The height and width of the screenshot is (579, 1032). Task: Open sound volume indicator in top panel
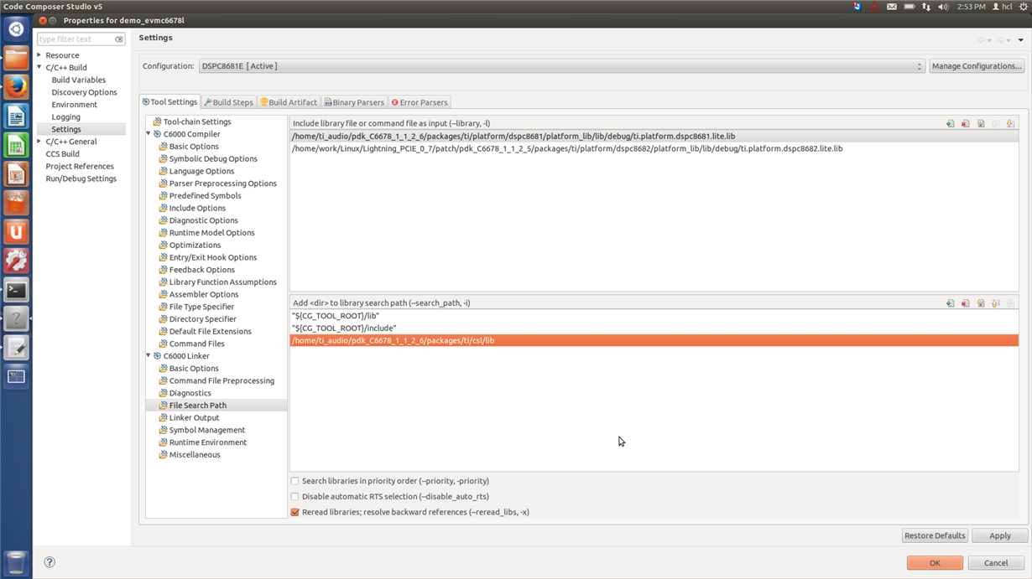943,7
